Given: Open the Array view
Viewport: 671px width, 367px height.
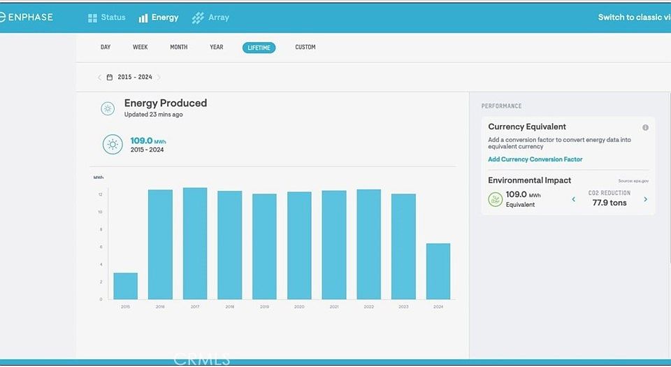Looking at the screenshot, I should coord(210,17).
